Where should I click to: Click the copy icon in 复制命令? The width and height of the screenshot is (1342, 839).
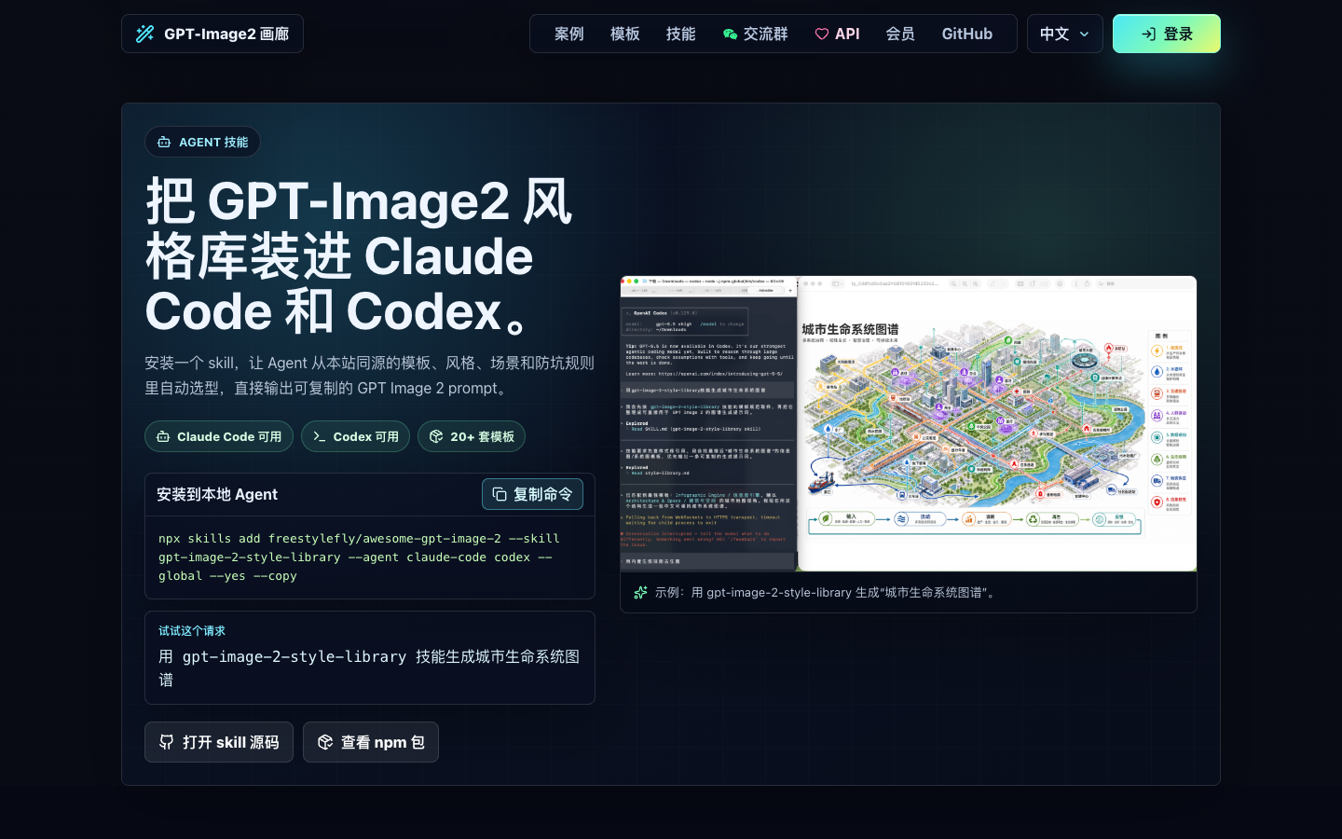point(500,494)
